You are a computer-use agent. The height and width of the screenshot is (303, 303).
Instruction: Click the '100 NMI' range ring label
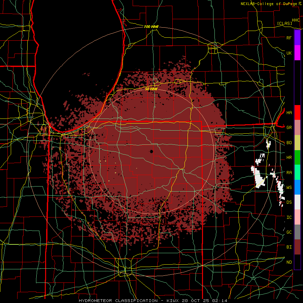pyautogui.click(x=151, y=27)
